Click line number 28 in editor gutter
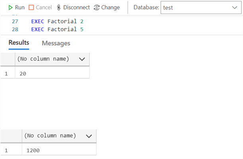 (x=15, y=29)
